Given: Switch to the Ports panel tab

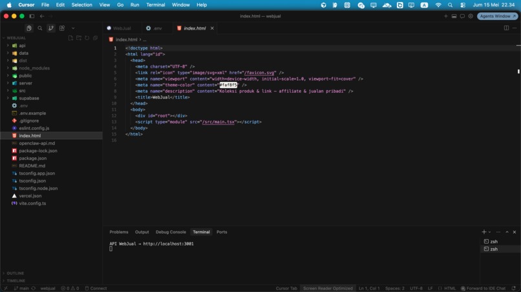Looking at the screenshot, I should (222, 232).
